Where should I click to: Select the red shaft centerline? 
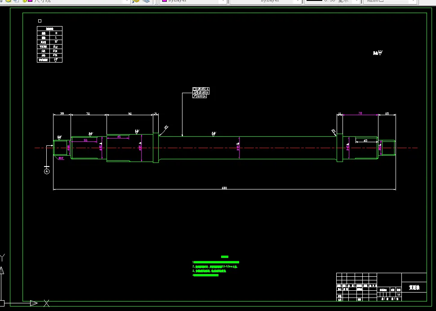[x=226, y=148]
